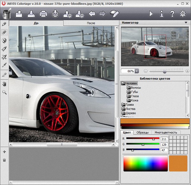191x185 pixels.
Task: Click the Open image file icon
Action: (19, 14)
